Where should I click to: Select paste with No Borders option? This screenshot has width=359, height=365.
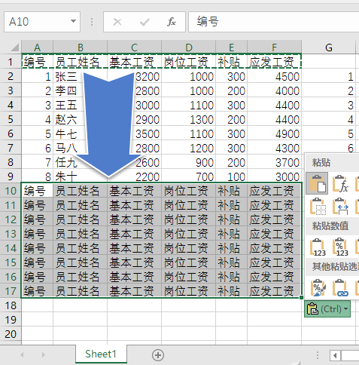point(318,206)
